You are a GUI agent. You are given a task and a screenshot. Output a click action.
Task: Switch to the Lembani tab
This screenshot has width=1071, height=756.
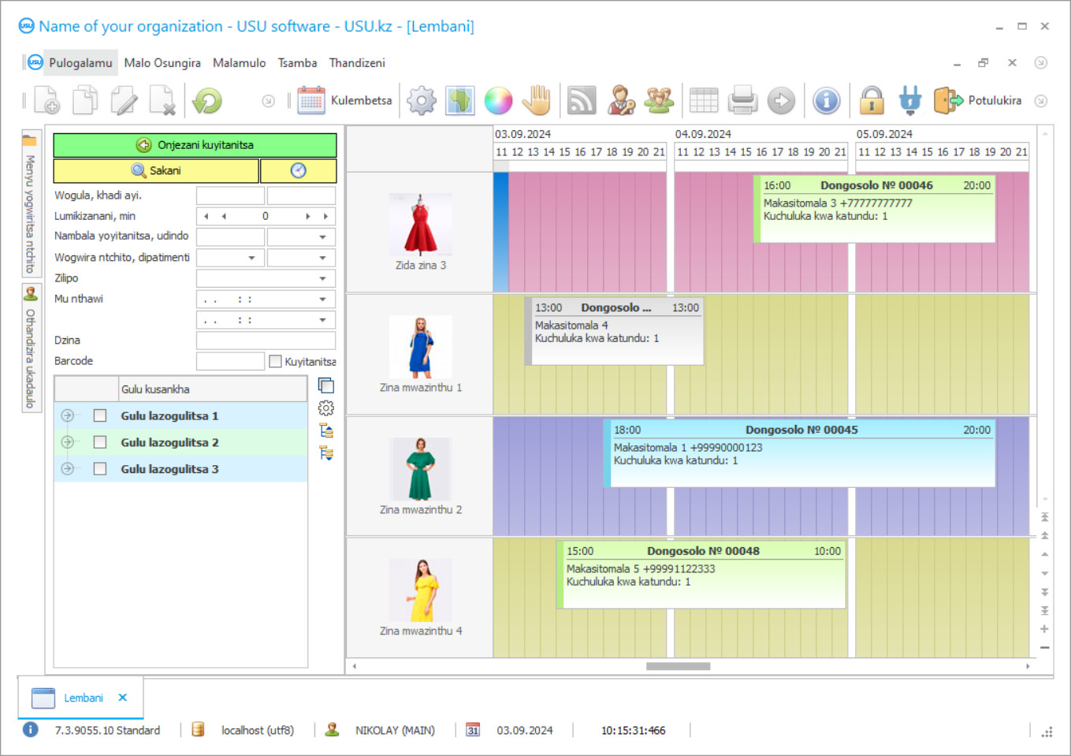(x=83, y=698)
